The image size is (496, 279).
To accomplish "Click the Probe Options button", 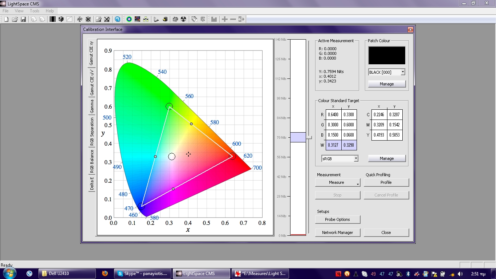I will [x=337, y=219].
